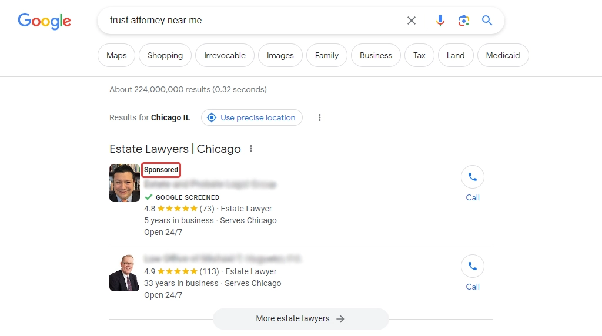Clear the search query with X icon
Viewport: 602px width, 336px height.
411,21
